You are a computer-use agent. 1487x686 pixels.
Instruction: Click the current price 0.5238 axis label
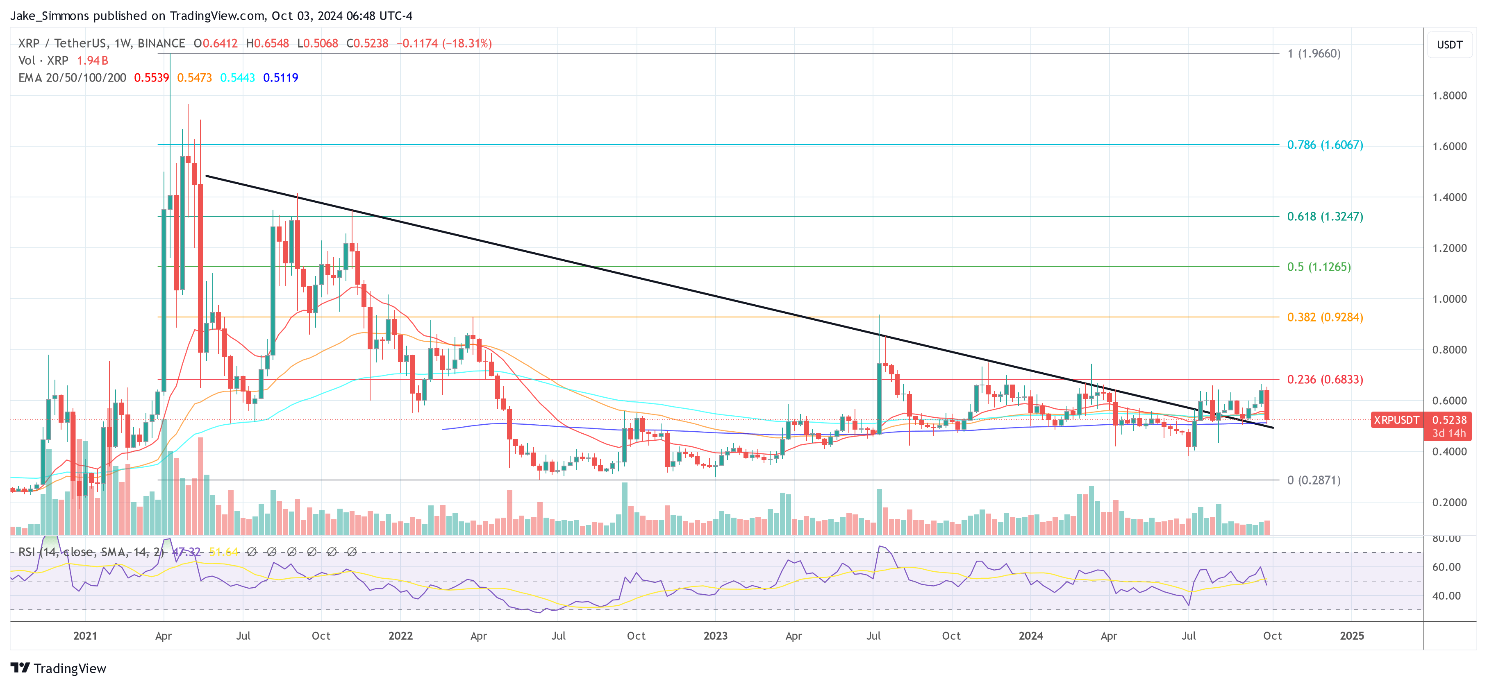pos(1449,420)
